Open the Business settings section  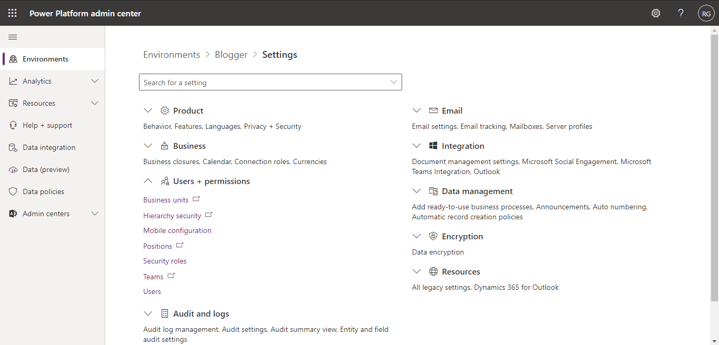coord(189,145)
